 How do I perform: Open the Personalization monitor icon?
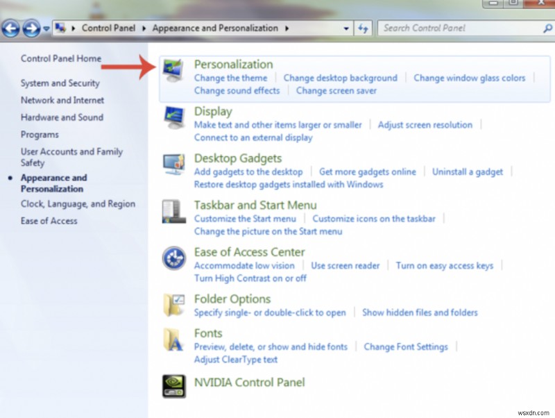pyautogui.click(x=173, y=70)
